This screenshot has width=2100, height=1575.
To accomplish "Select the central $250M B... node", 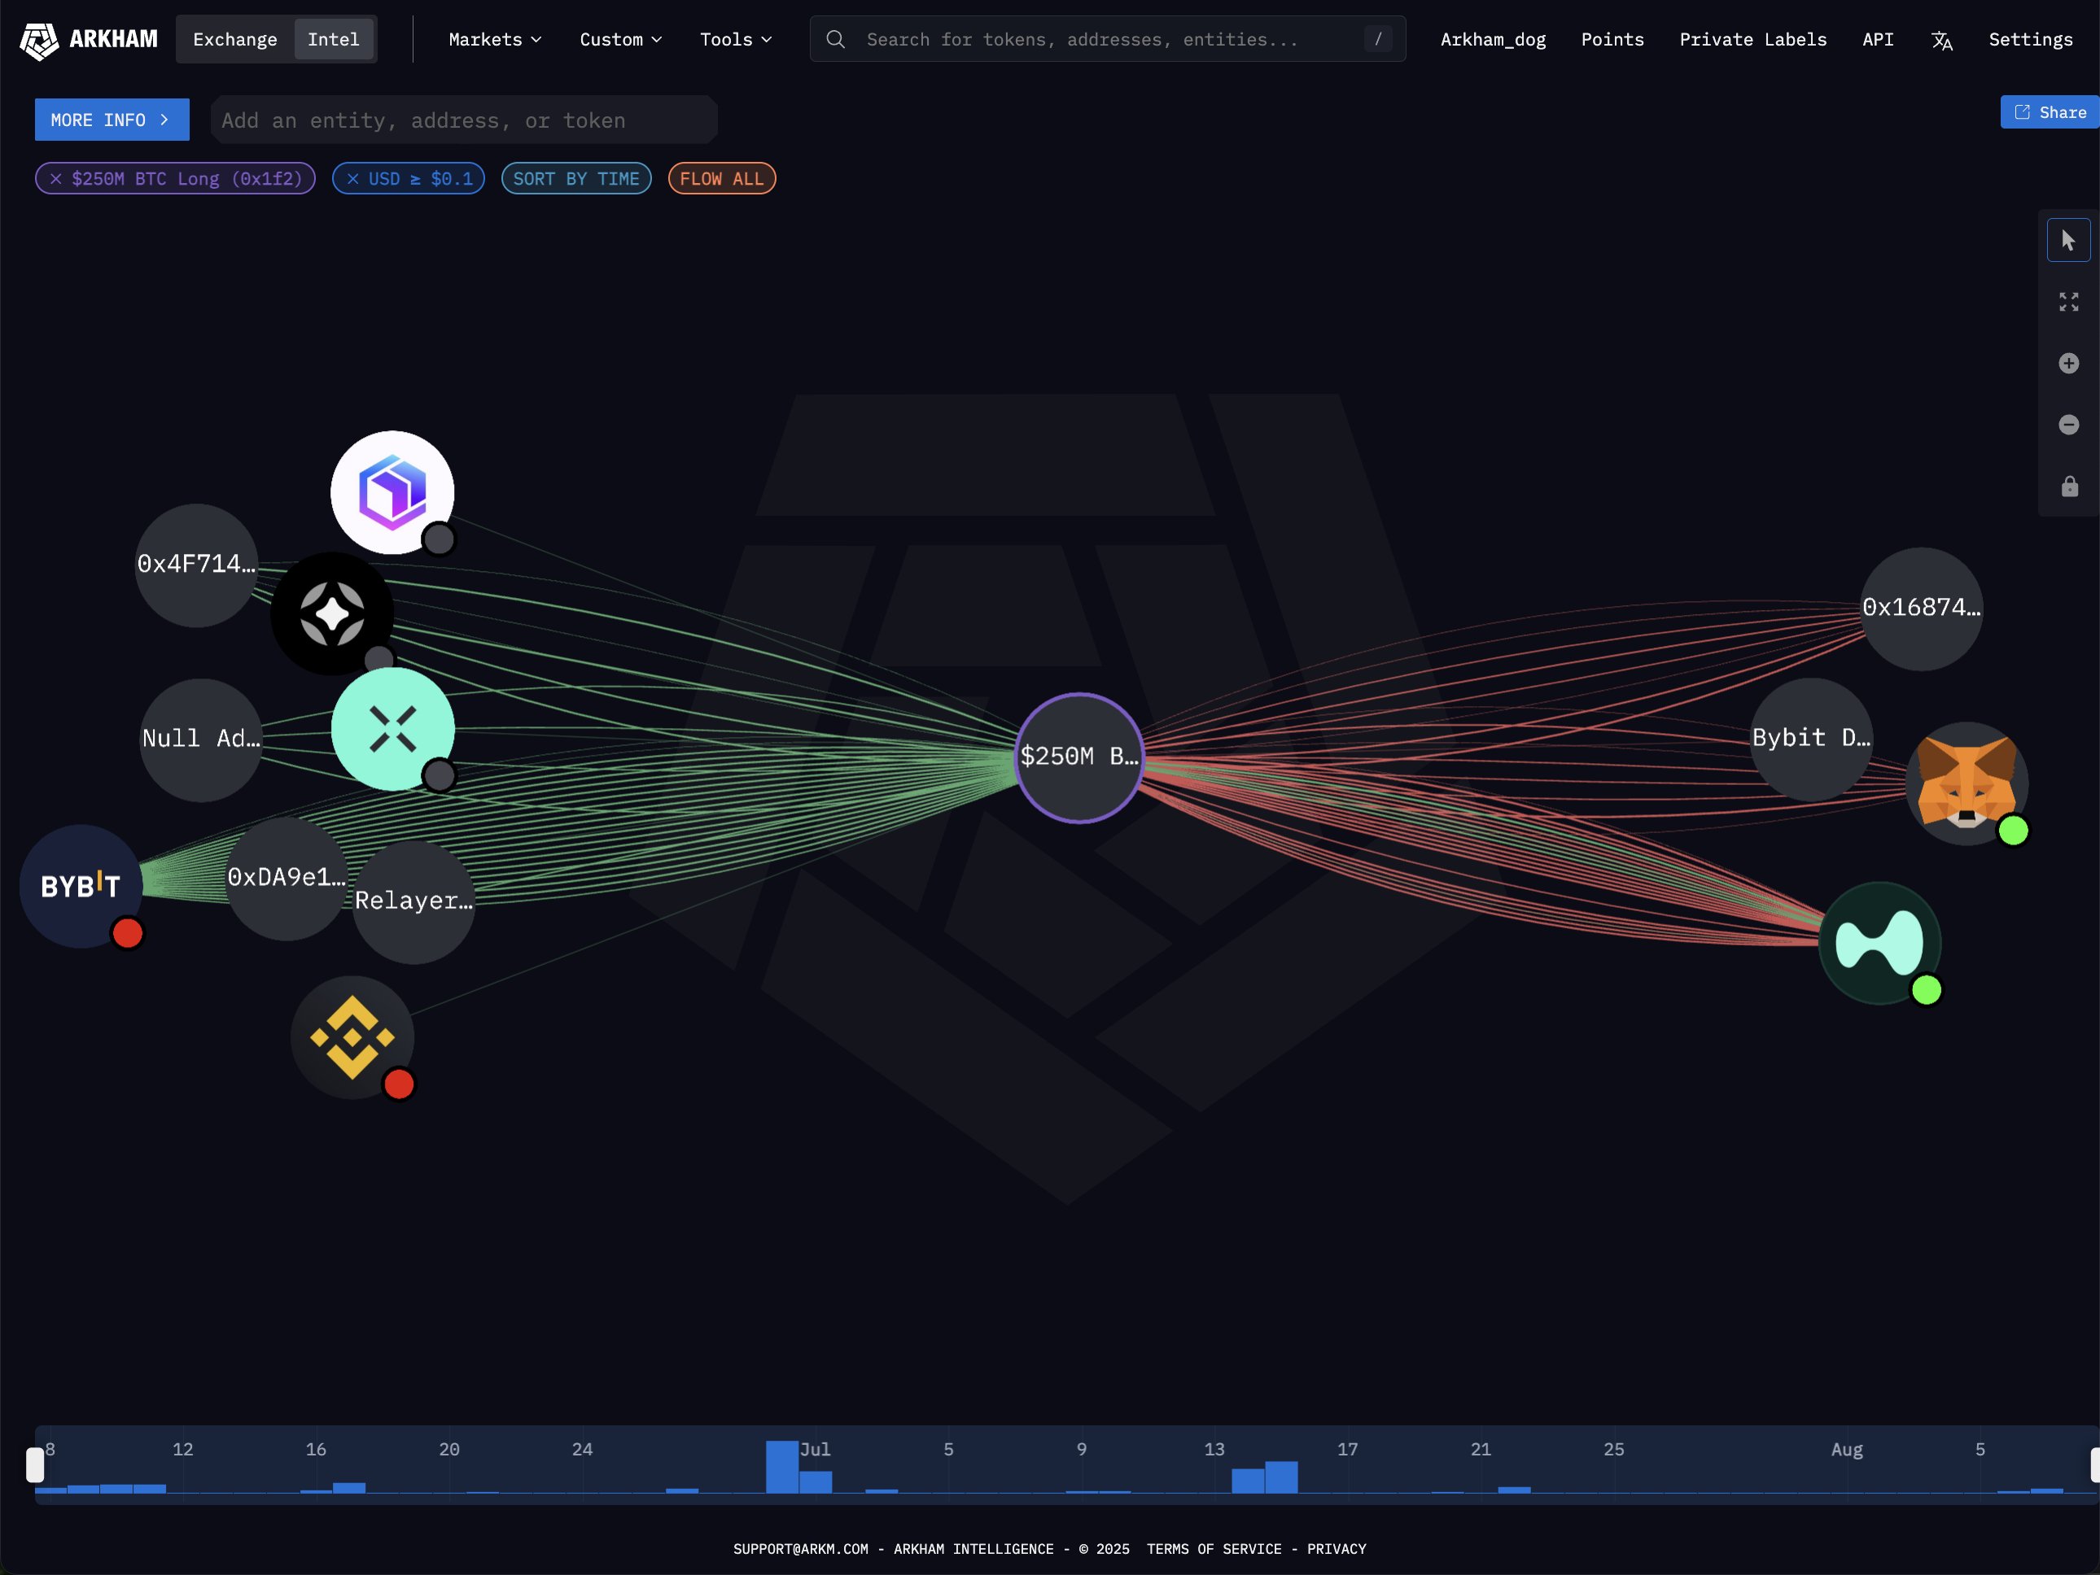I will 1078,757.
